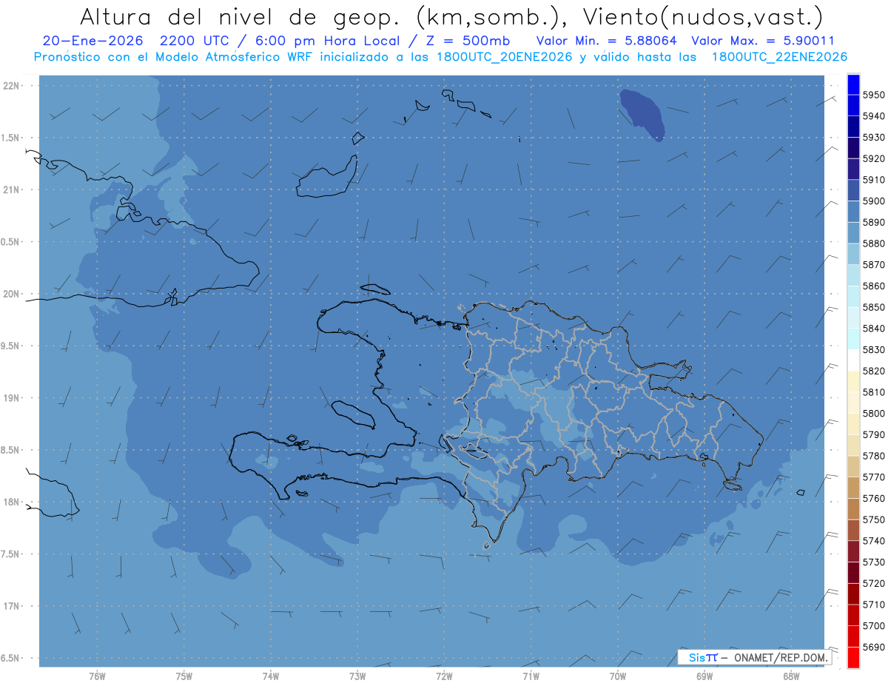Viewport: 888px width, 686px height.
Task: Click the 'Valor Min. = 5.88064' readout
Action: (x=606, y=41)
